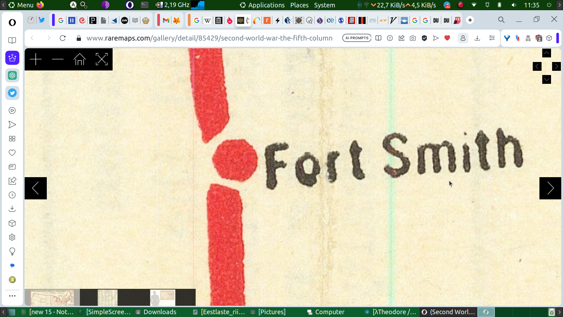This screenshot has height=317, width=563.
Task: Open browser downloads from the toolbar
Action: [477, 38]
